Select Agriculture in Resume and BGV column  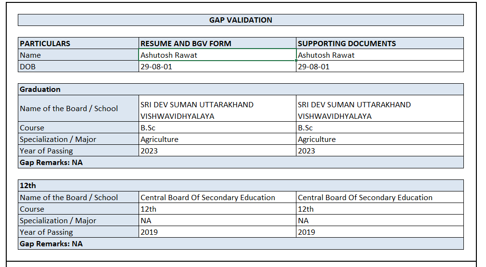tap(217, 140)
